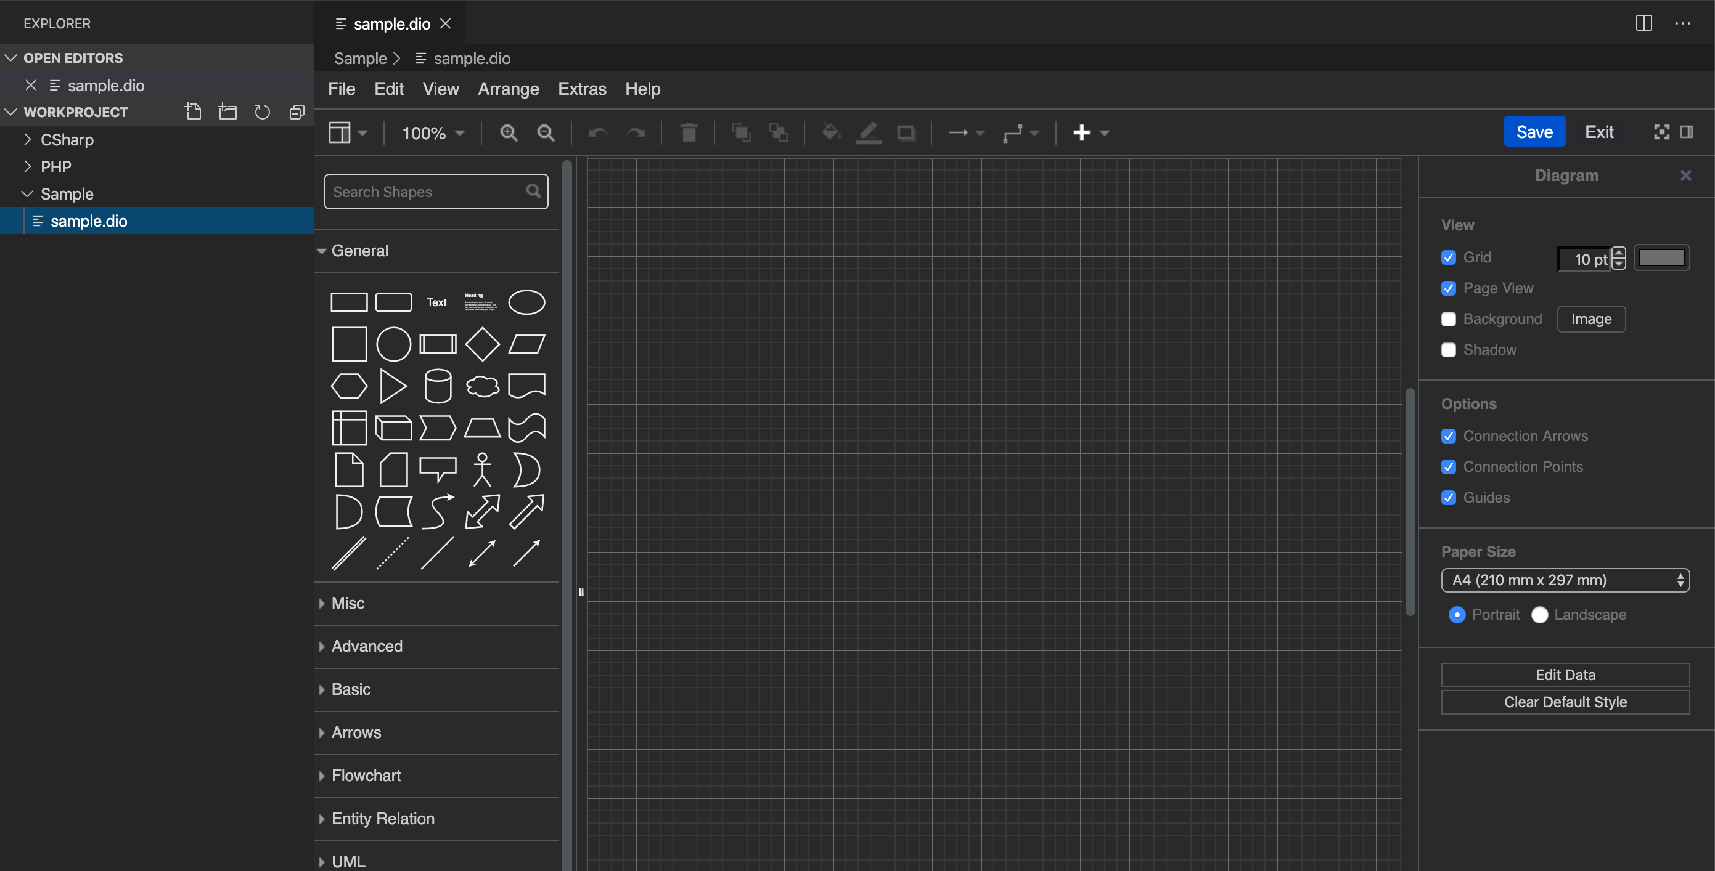Image resolution: width=1715 pixels, height=871 pixels.
Task: Click the To Front toolbar icon
Action: point(741,132)
